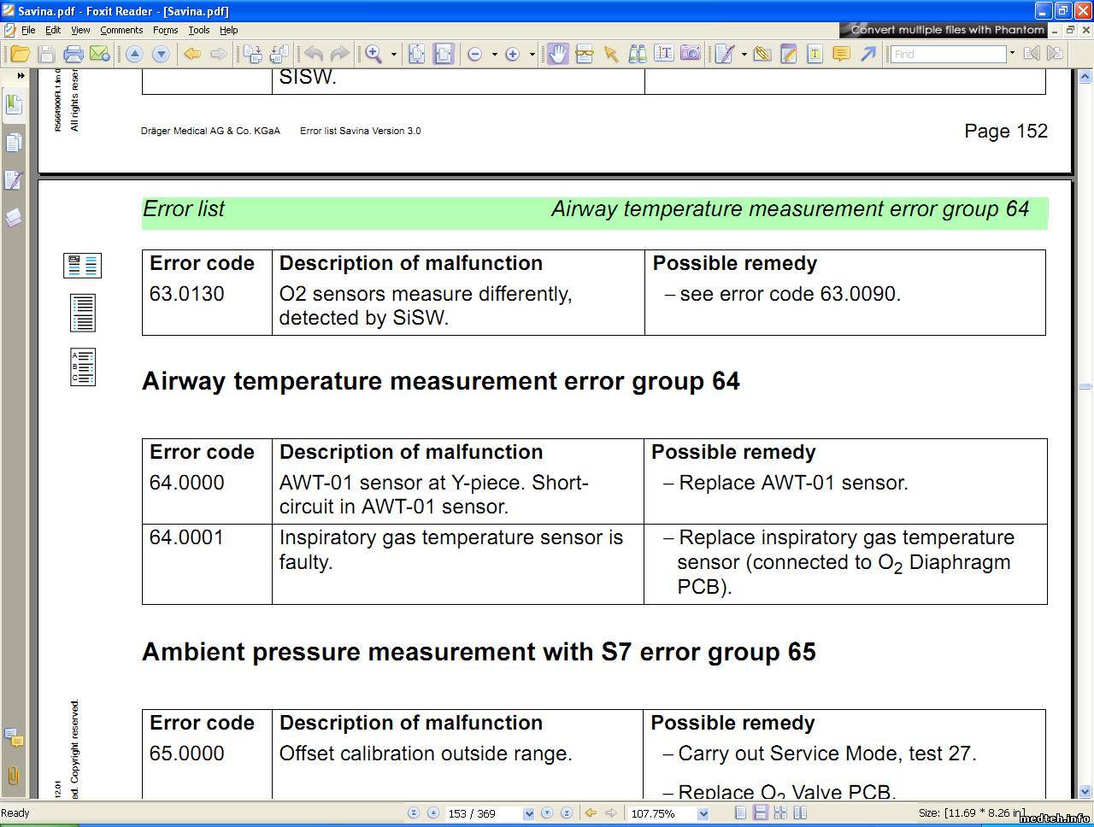
Task: Open the Tools menu
Action: coord(198,30)
